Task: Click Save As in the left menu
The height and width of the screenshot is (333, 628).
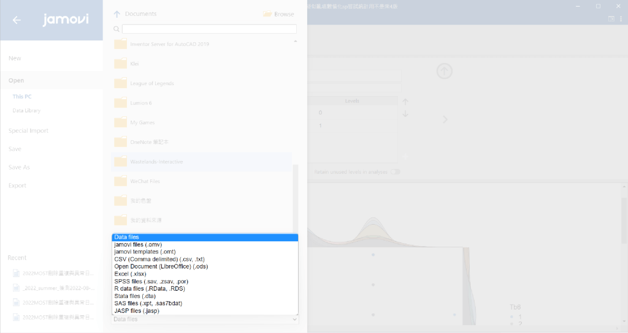Action: (19, 167)
